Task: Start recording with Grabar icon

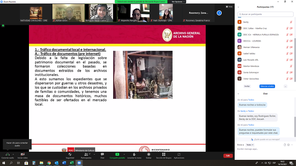Action: (149, 154)
